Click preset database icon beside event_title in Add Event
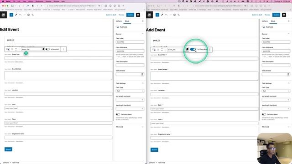Image resolution: width=292 pixels, height=164 pixels. point(187,49)
